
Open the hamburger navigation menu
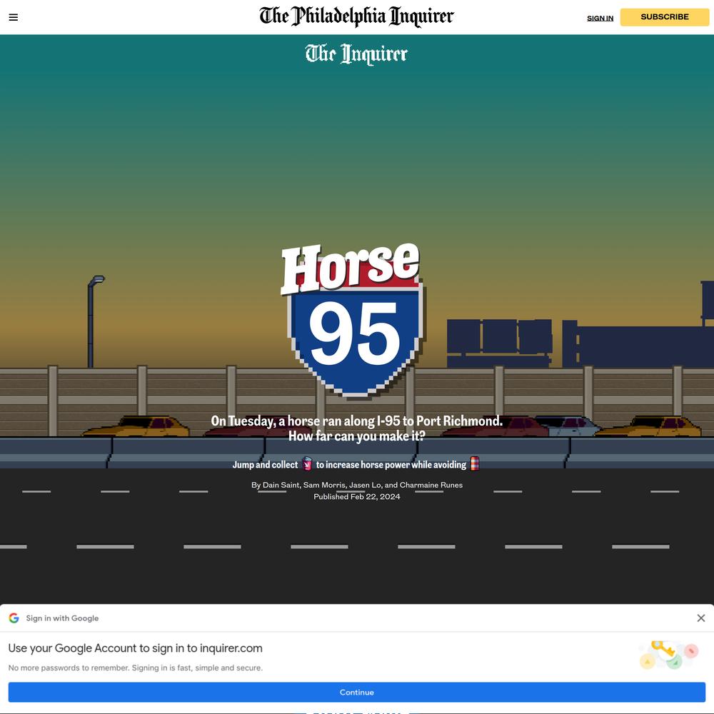pos(13,17)
